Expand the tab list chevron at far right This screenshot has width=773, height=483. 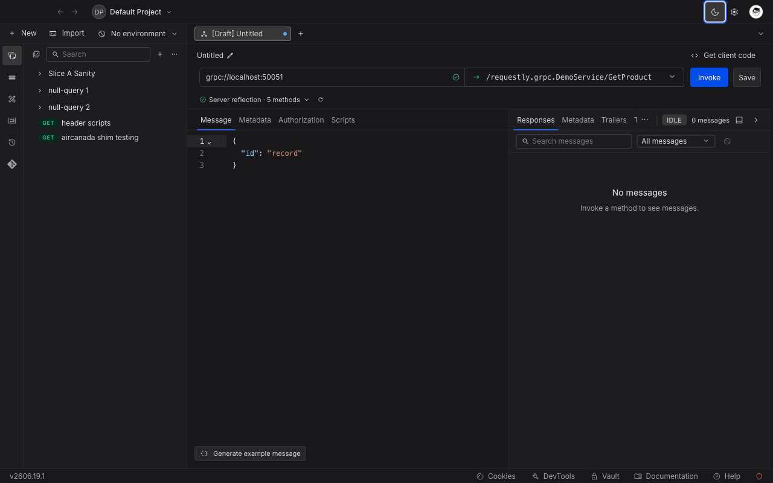[760, 34]
